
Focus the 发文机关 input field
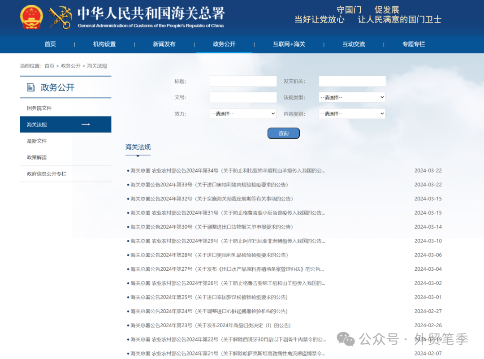[352, 81]
